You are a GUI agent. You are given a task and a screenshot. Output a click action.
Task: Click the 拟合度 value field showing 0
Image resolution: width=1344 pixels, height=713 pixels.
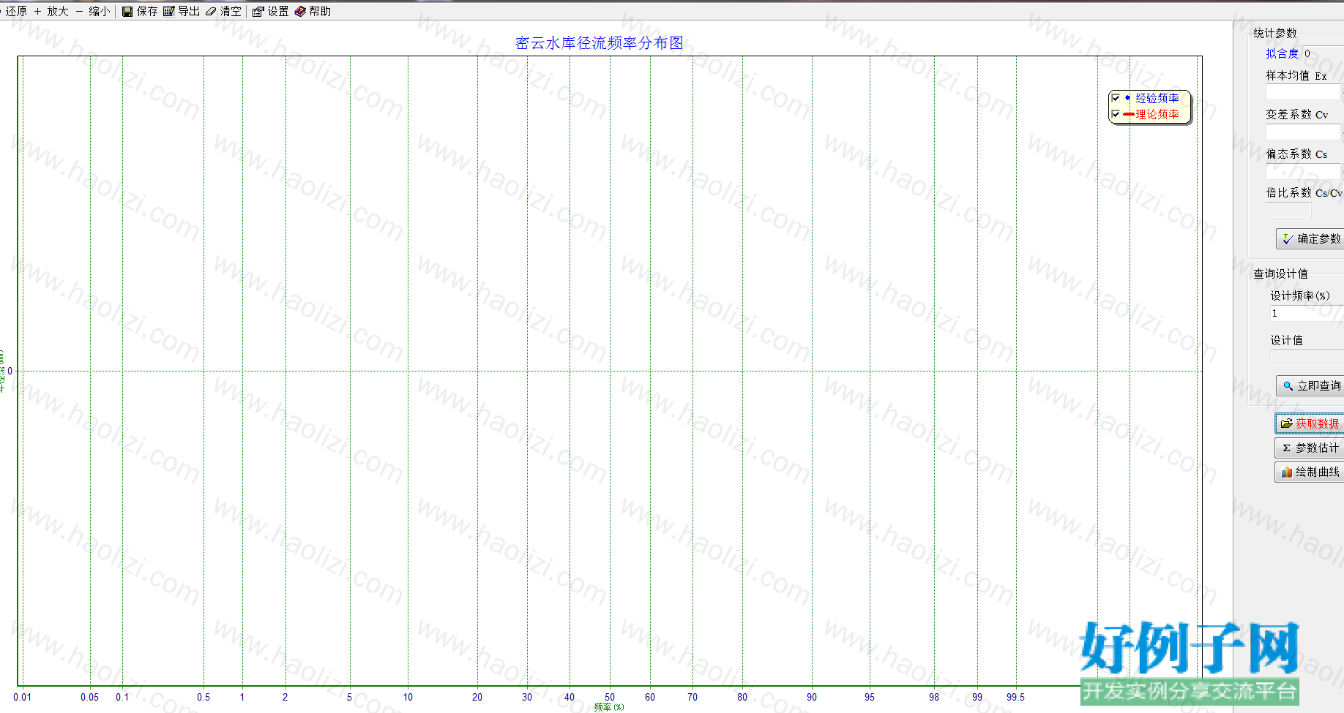[x=1323, y=53]
